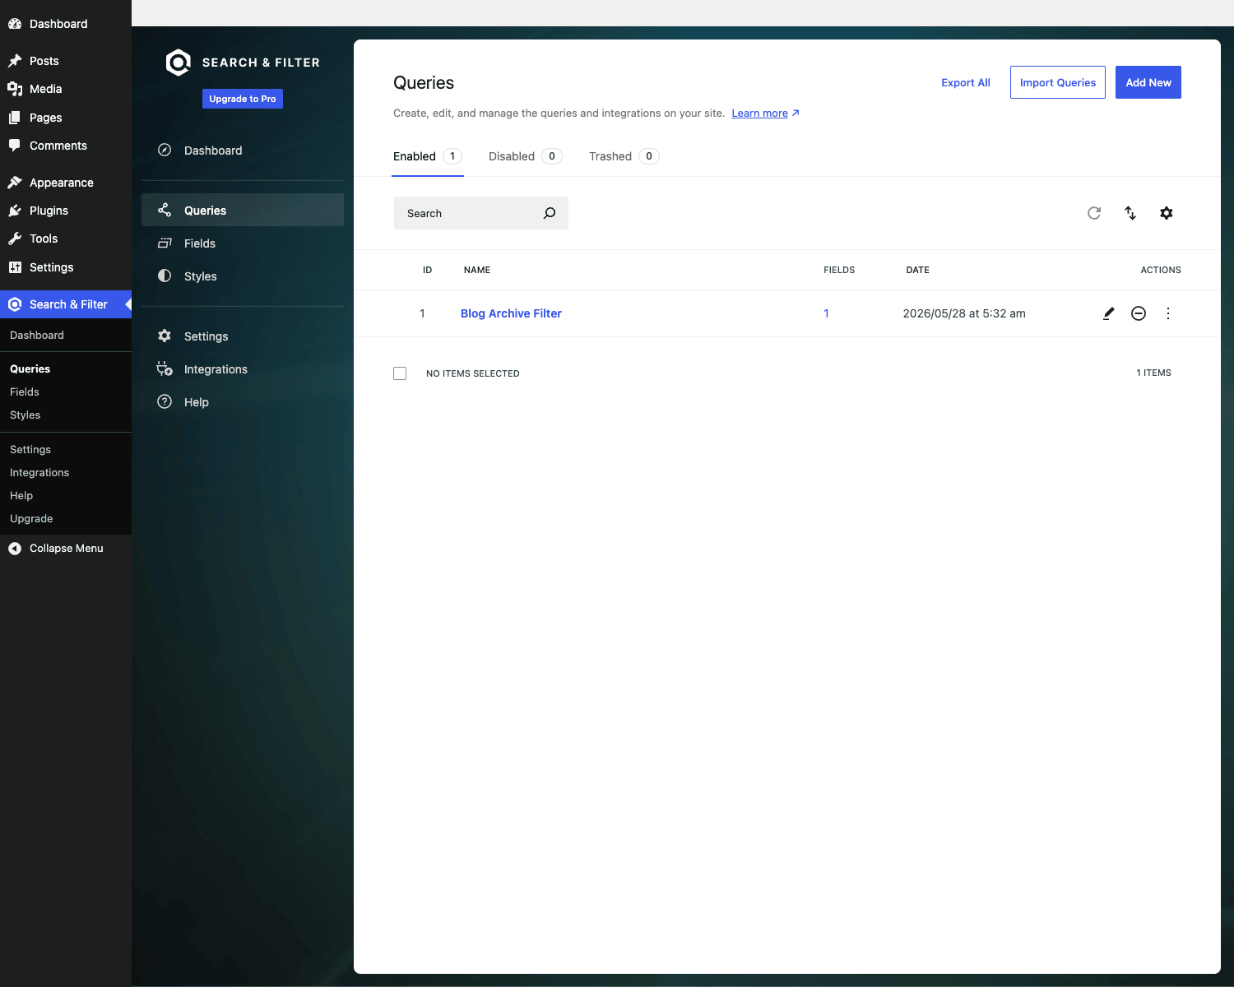Click the Export All link
This screenshot has width=1234, height=987.
[966, 82]
